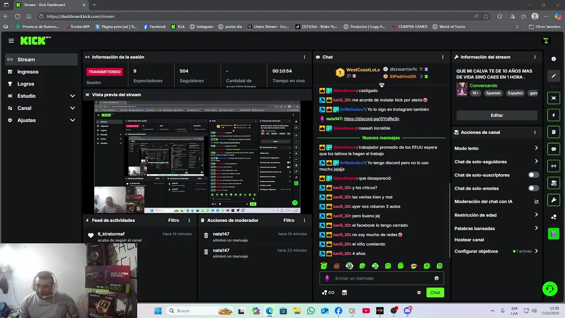This screenshot has height=318, width=565.
Task: Toggle the broadcast signal widget icon
Action: point(554,166)
